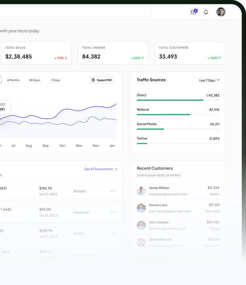Click Devon Lane's avatar

click(141, 208)
